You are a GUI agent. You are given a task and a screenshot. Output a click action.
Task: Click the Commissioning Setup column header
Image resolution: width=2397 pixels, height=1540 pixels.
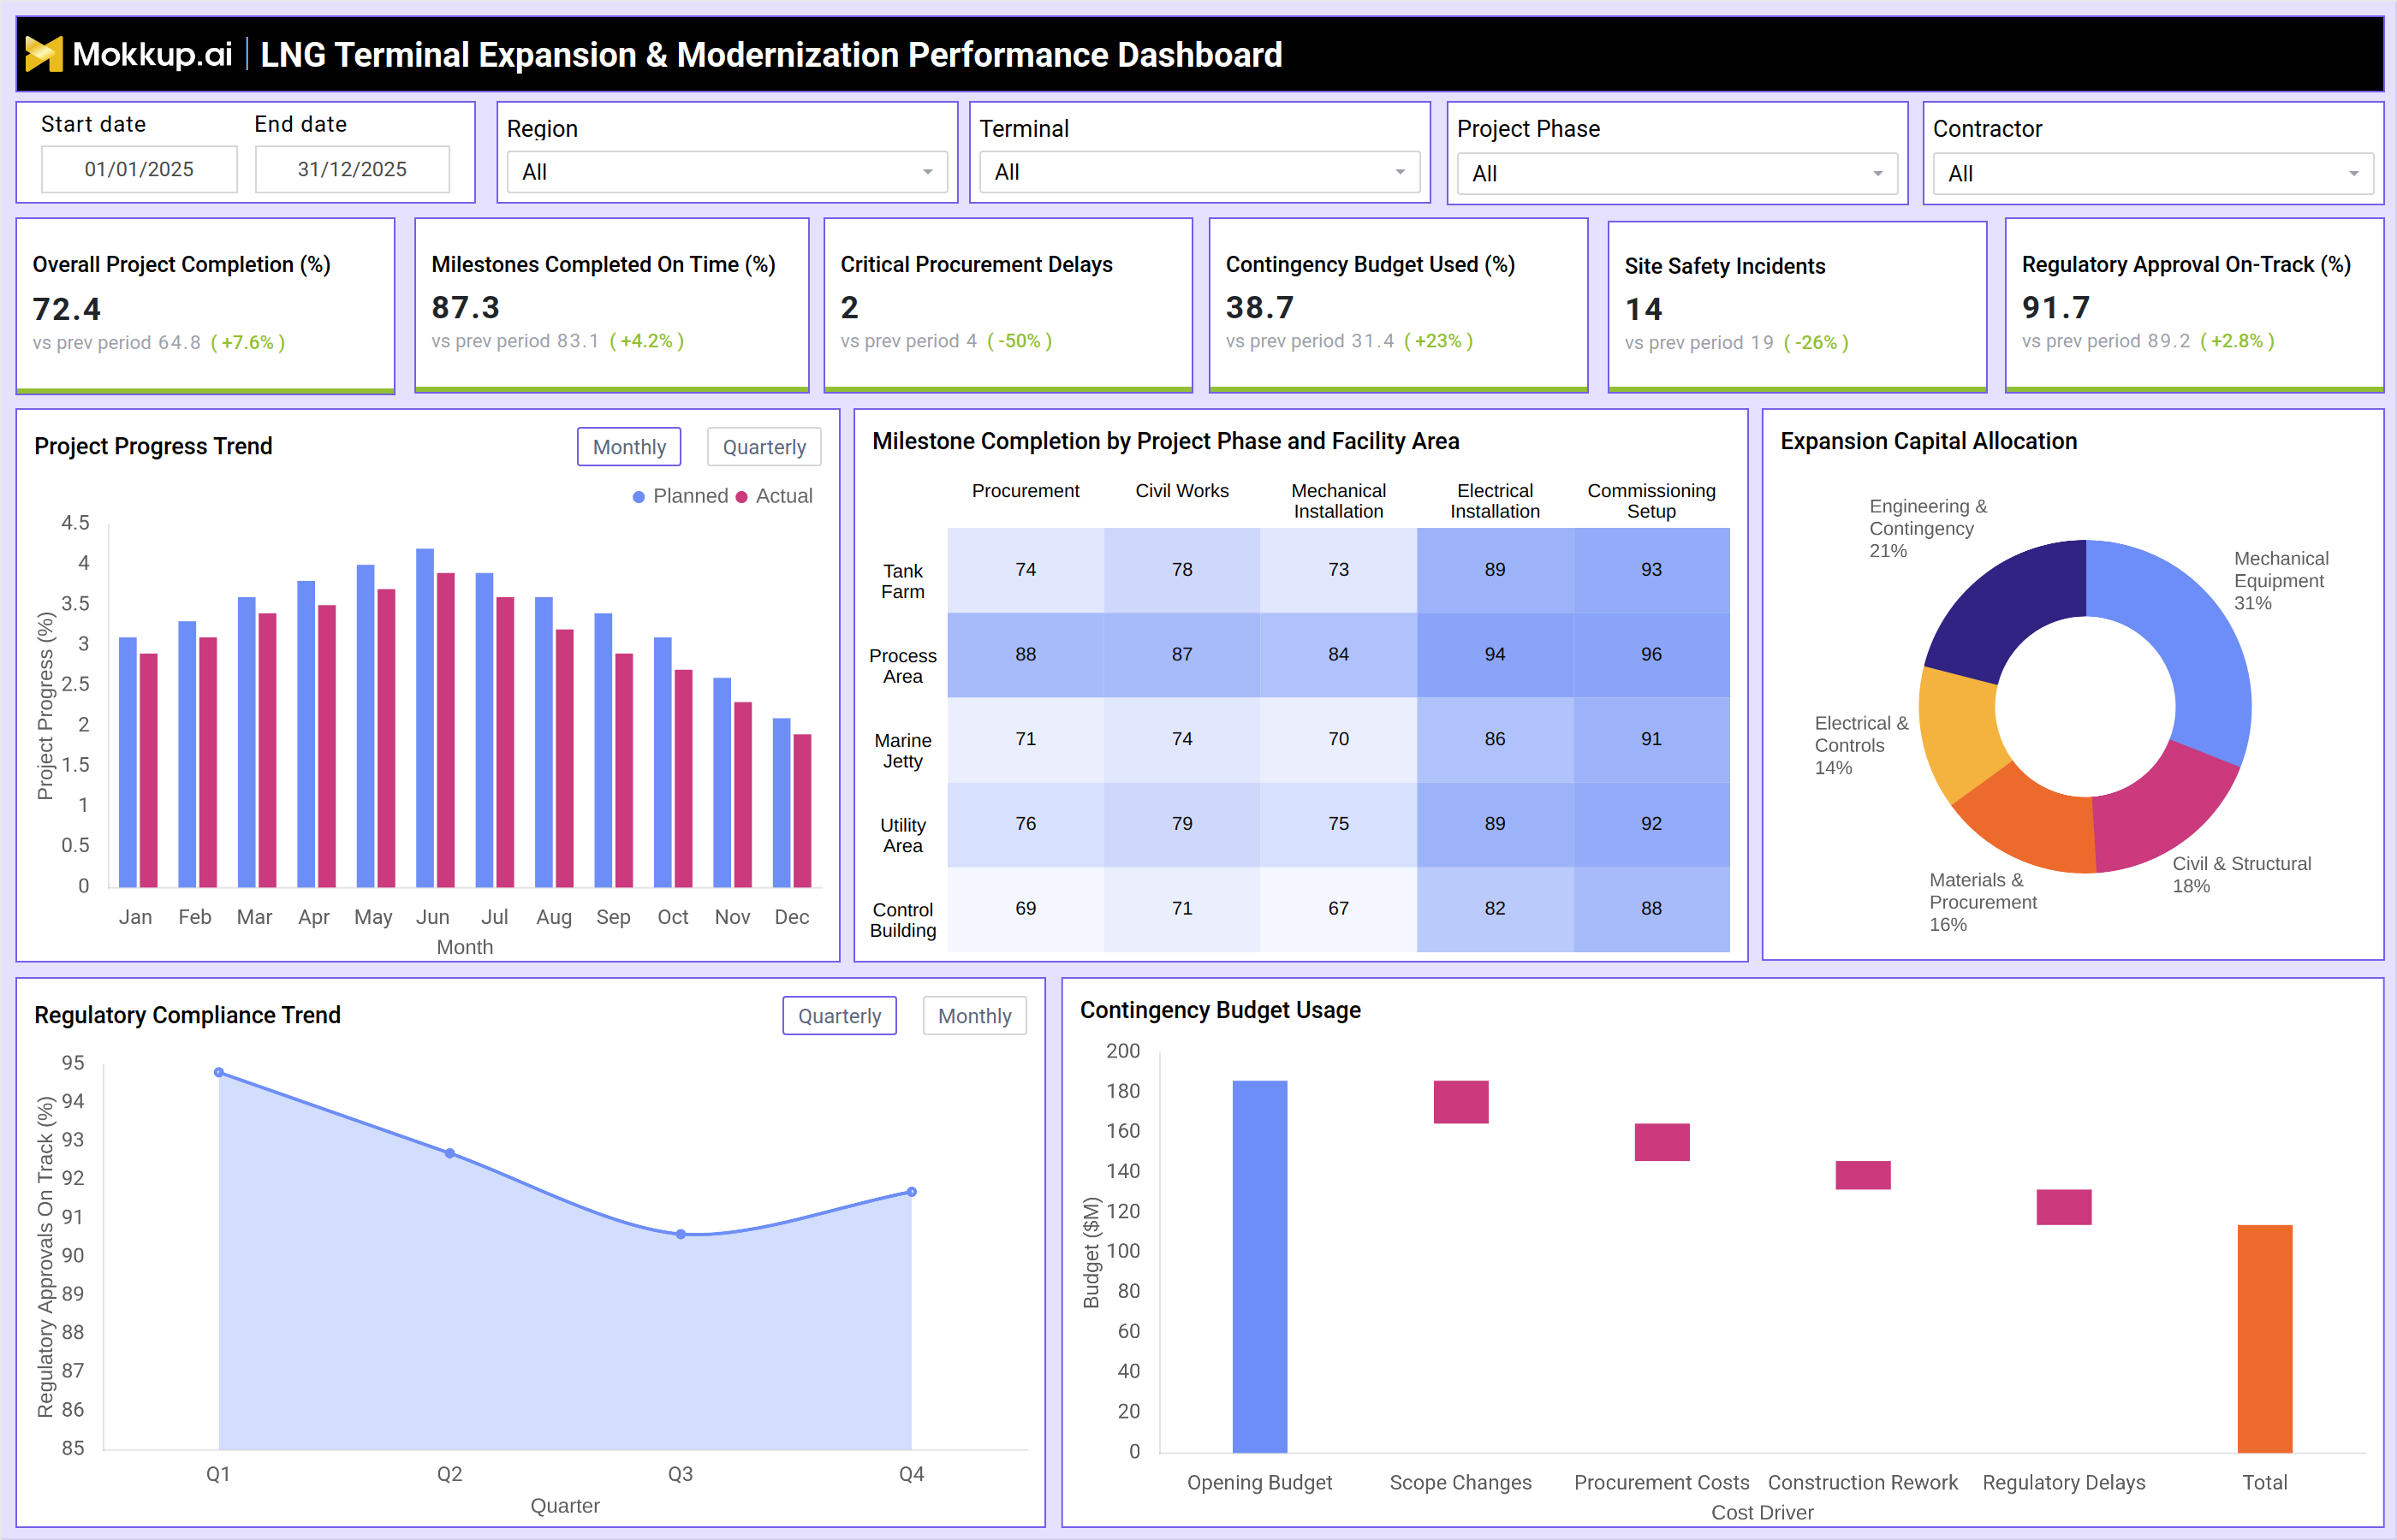pyautogui.click(x=1651, y=501)
